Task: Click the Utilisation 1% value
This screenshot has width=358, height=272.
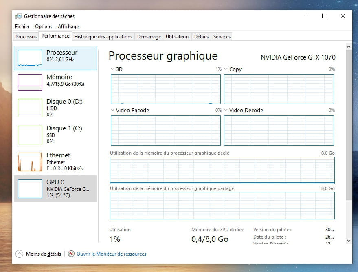Action: (114, 239)
